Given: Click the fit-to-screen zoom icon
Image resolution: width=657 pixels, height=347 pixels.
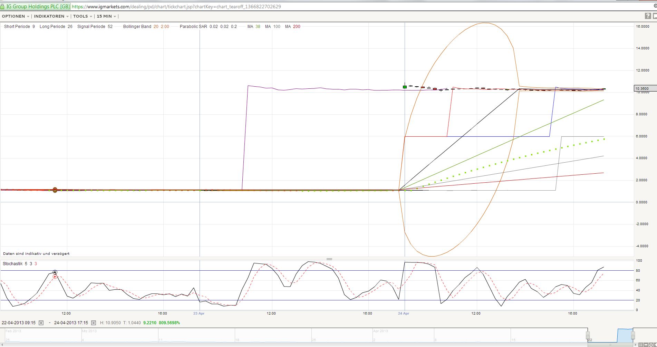Looking at the screenshot, I should click(x=640, y=345).
